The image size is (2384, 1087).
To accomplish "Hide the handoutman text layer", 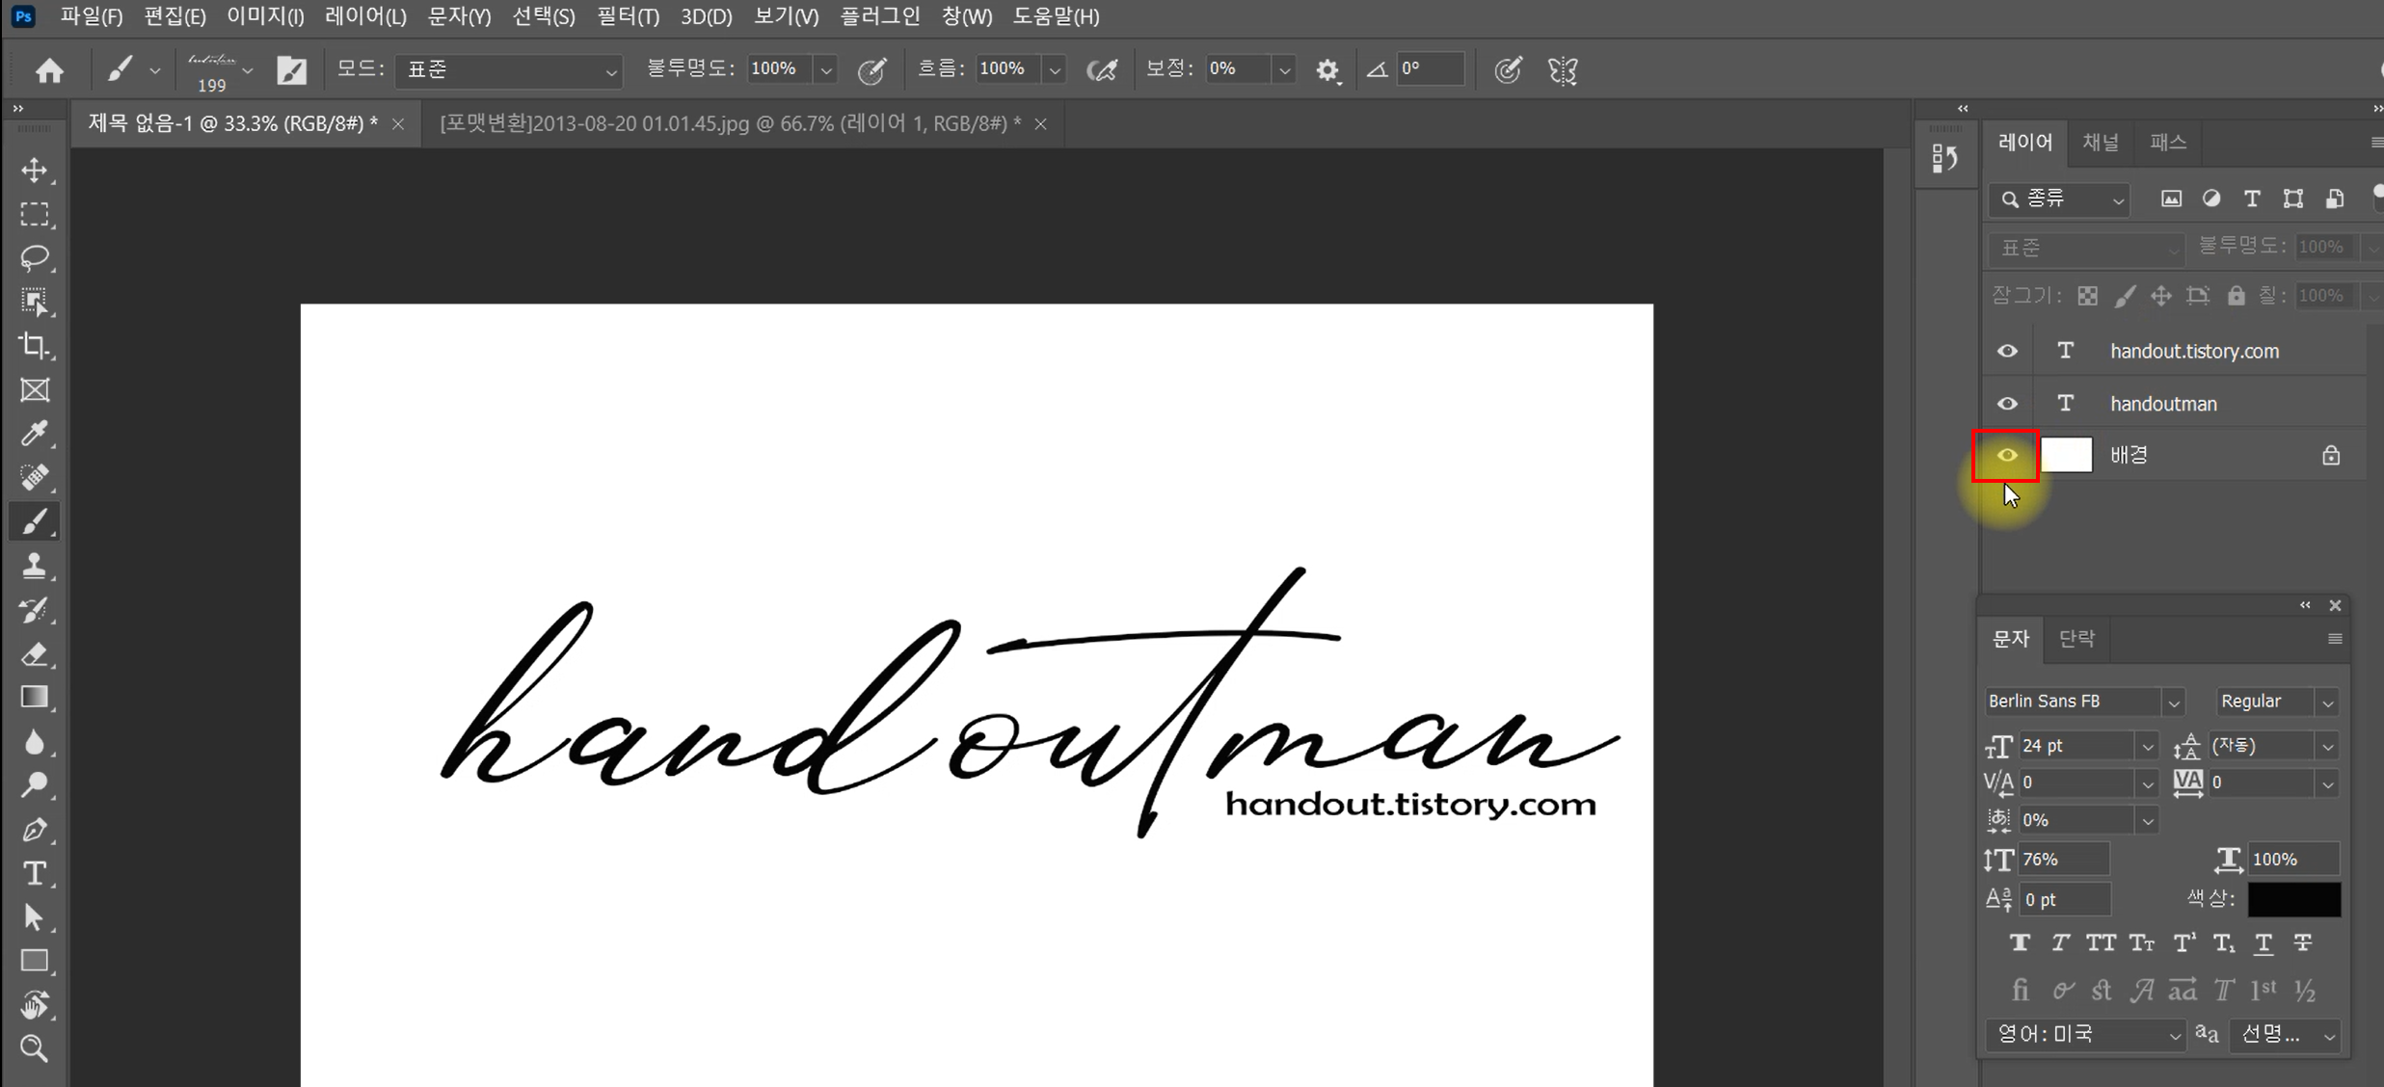I will point(2007,404).
